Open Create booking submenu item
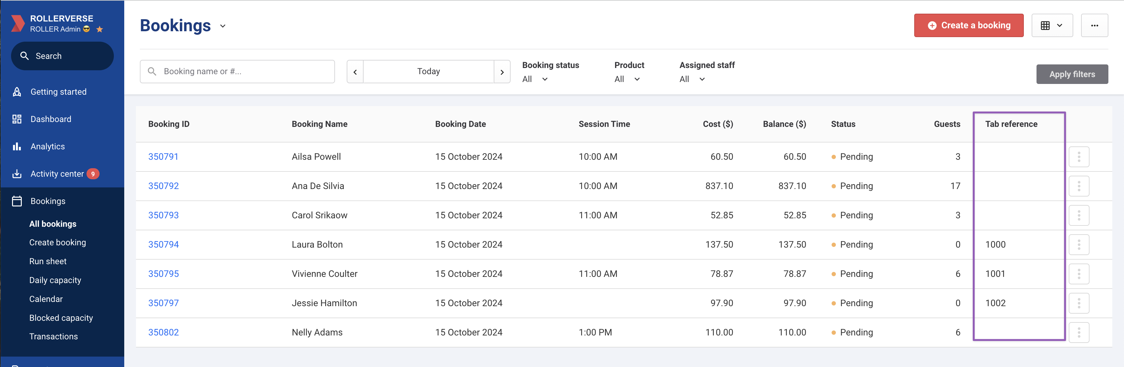 (x=58, y=243)
